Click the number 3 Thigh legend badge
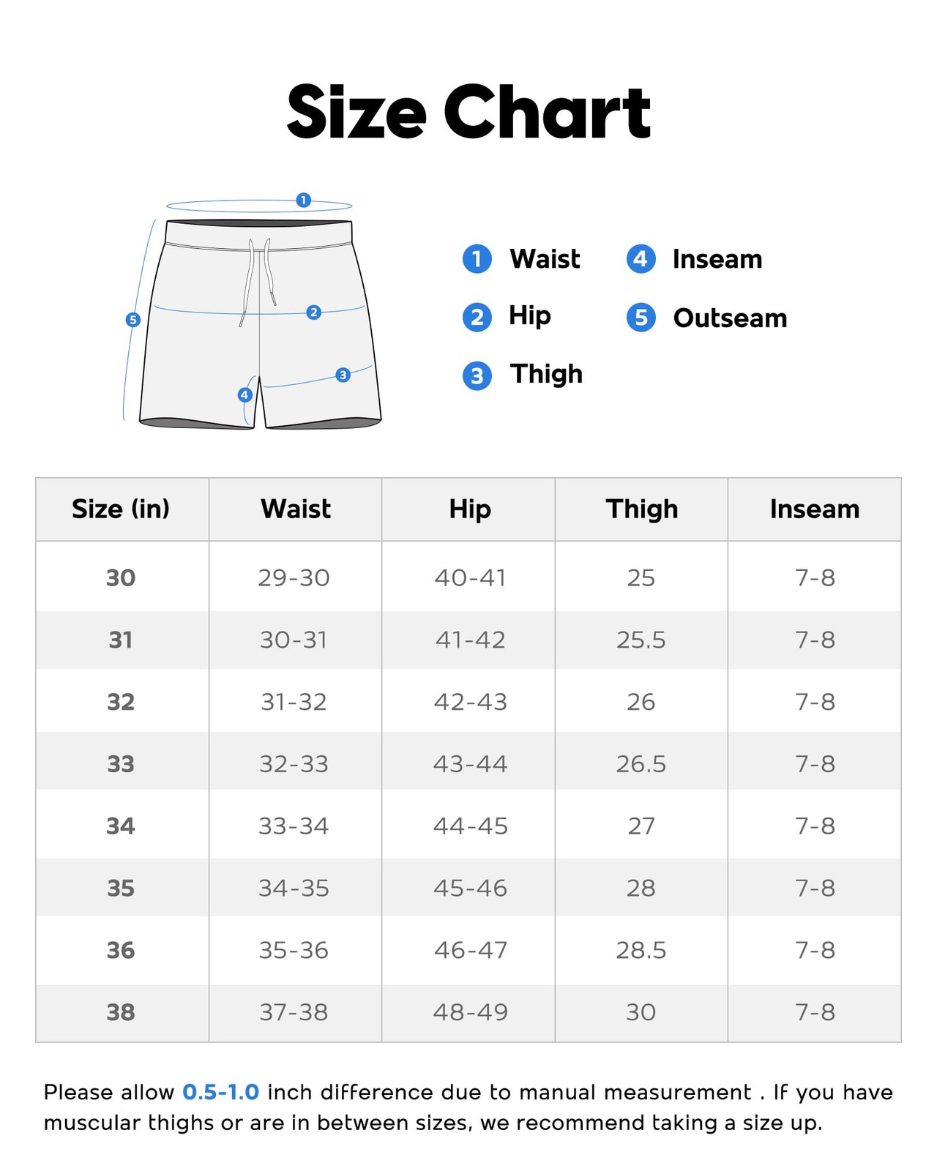The image size is (937, 1171). pyautogui.click(x=477, y=376)
